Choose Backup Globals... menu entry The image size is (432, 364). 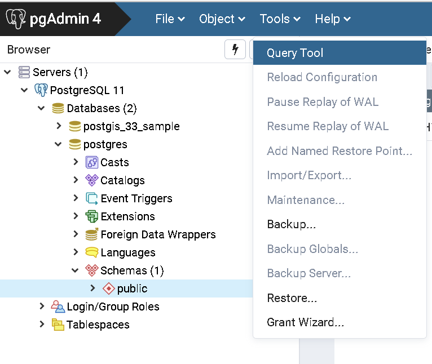pyautogui.click(x=340, y=249)
